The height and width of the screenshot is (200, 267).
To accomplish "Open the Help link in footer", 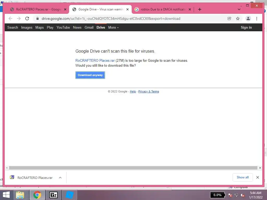I will coord(133,91).
